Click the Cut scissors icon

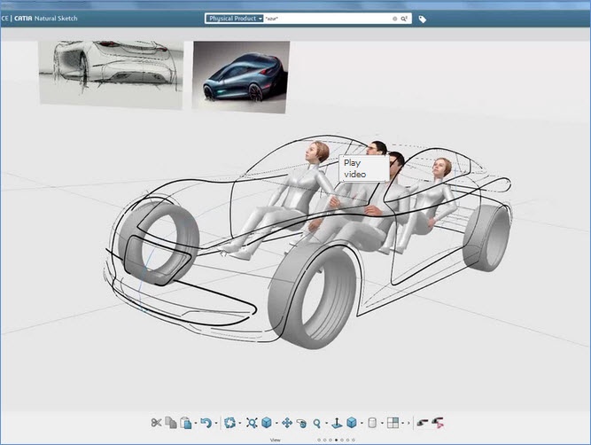click(x=157, y=423)
